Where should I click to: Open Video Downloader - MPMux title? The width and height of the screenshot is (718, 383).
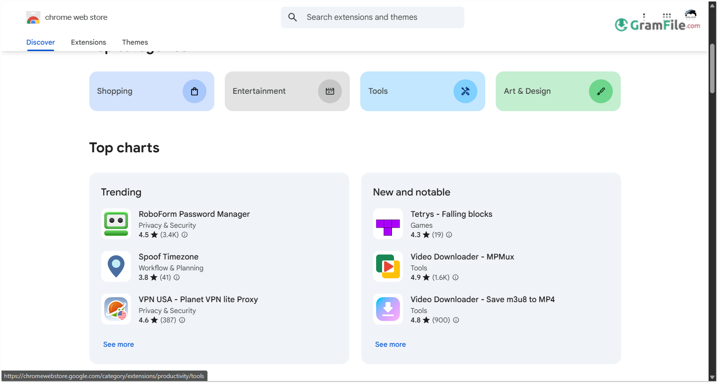pos(462,257)
